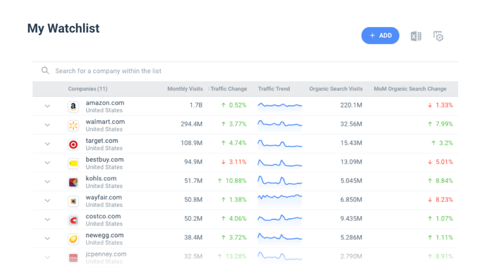Image resolution: width=497 pixels, height=278 pixels.
Task: Sort by Traffic Change column header
Action: tap(229, 89)
